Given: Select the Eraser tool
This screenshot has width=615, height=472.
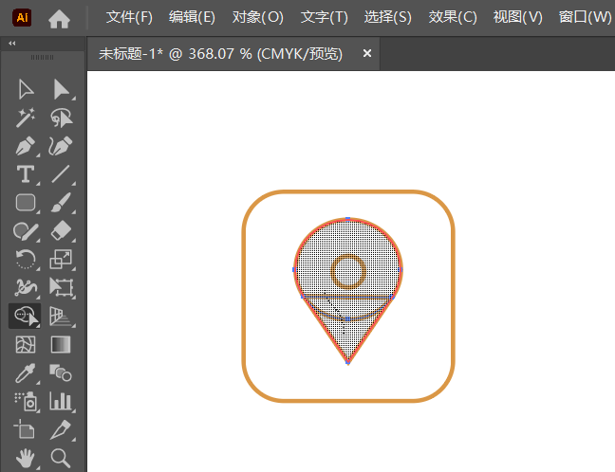Looking at the screenshot, I should click(x=61, y=230).
